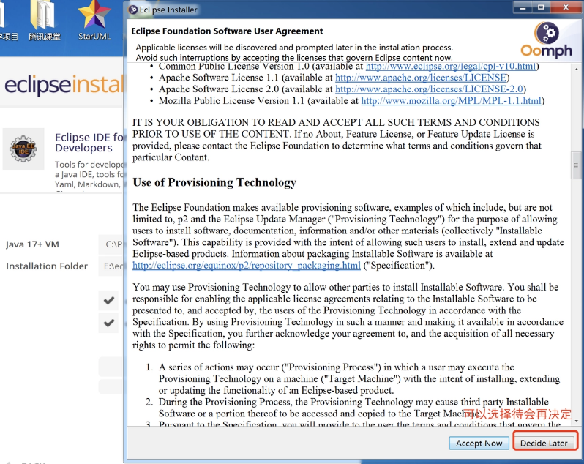The height and width of the screenshot is (464, 584).
Task: Click the scrollbar down arrow in agreement
Action: 576,421
